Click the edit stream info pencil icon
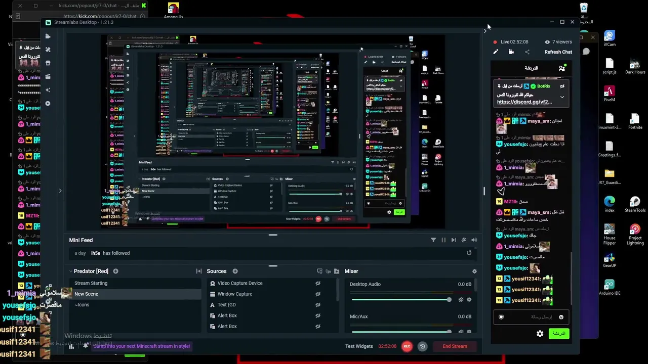Image resolution: width=648 pixels, height=364 pixels. [x=496, y=52]
